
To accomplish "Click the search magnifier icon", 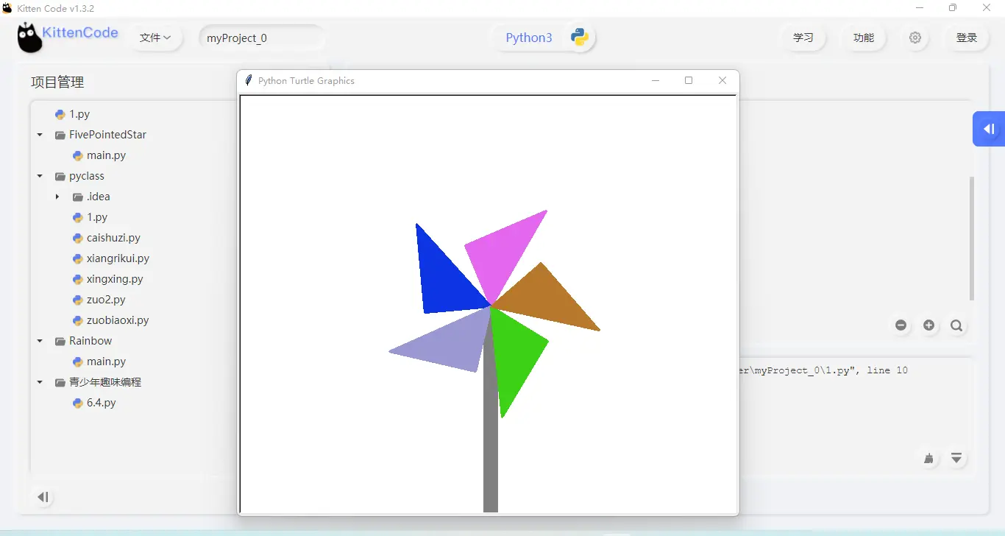I will (956, 325).
